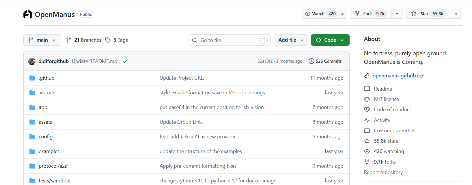Click the OpenManus logo icon
Screen dimensions: 472x185
28,14
